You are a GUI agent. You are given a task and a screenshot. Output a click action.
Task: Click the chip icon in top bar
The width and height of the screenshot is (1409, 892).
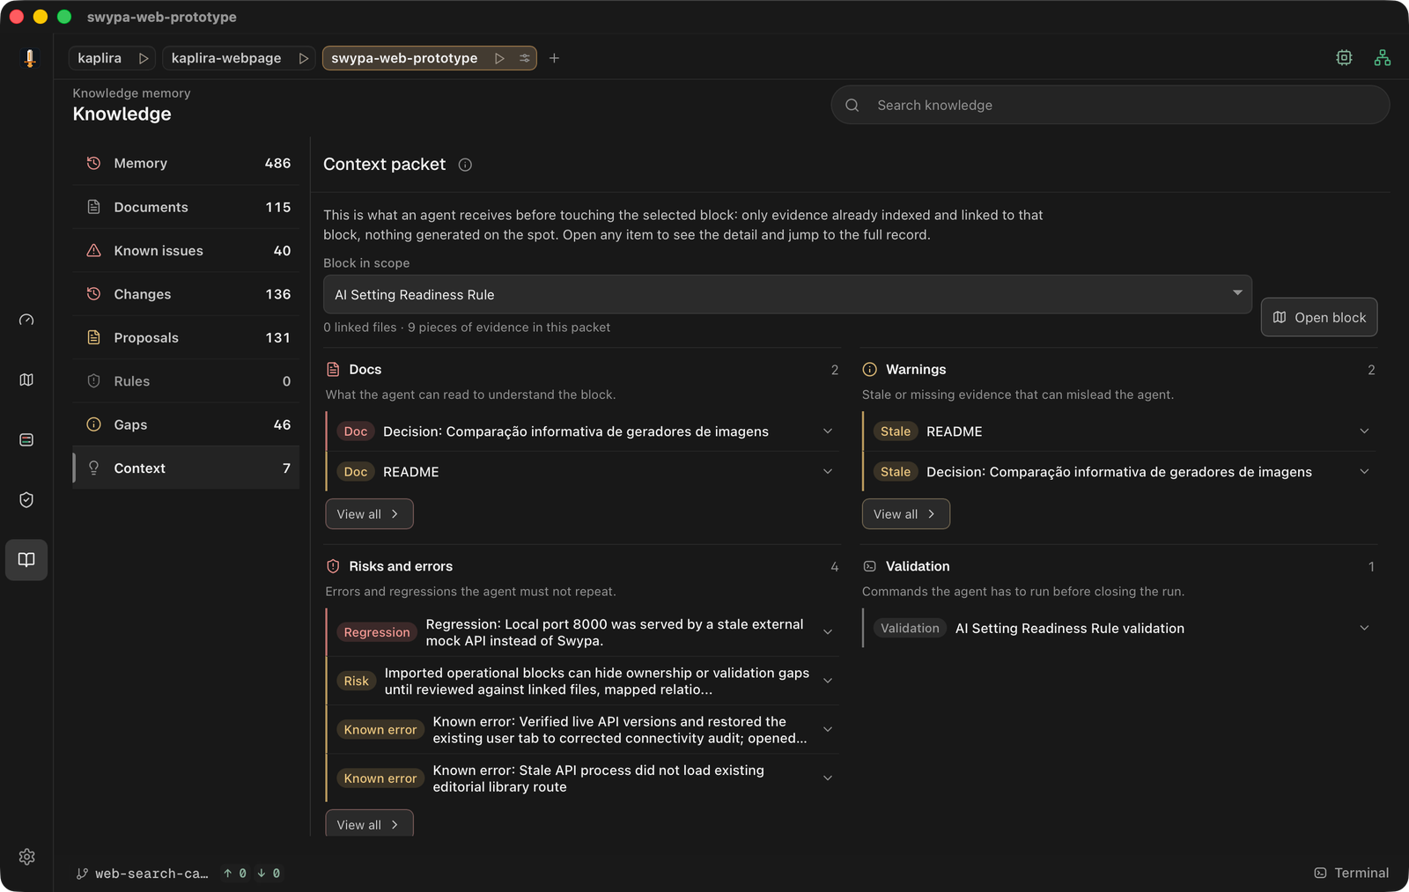tap(1344, 58)
